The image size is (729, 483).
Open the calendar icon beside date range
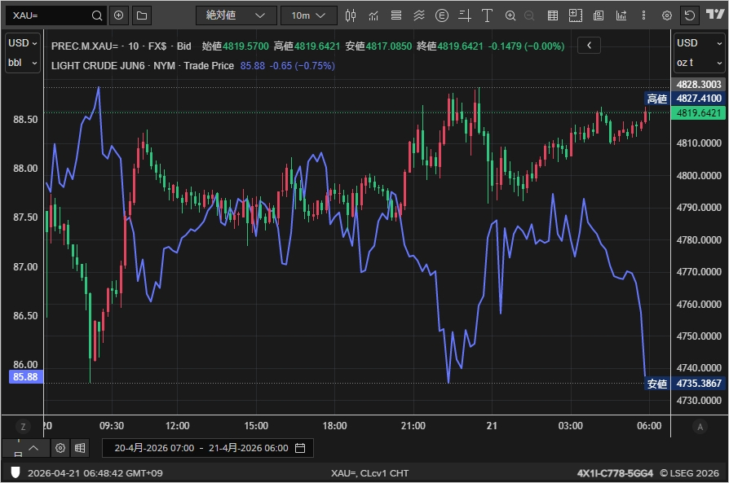[300, 448]
